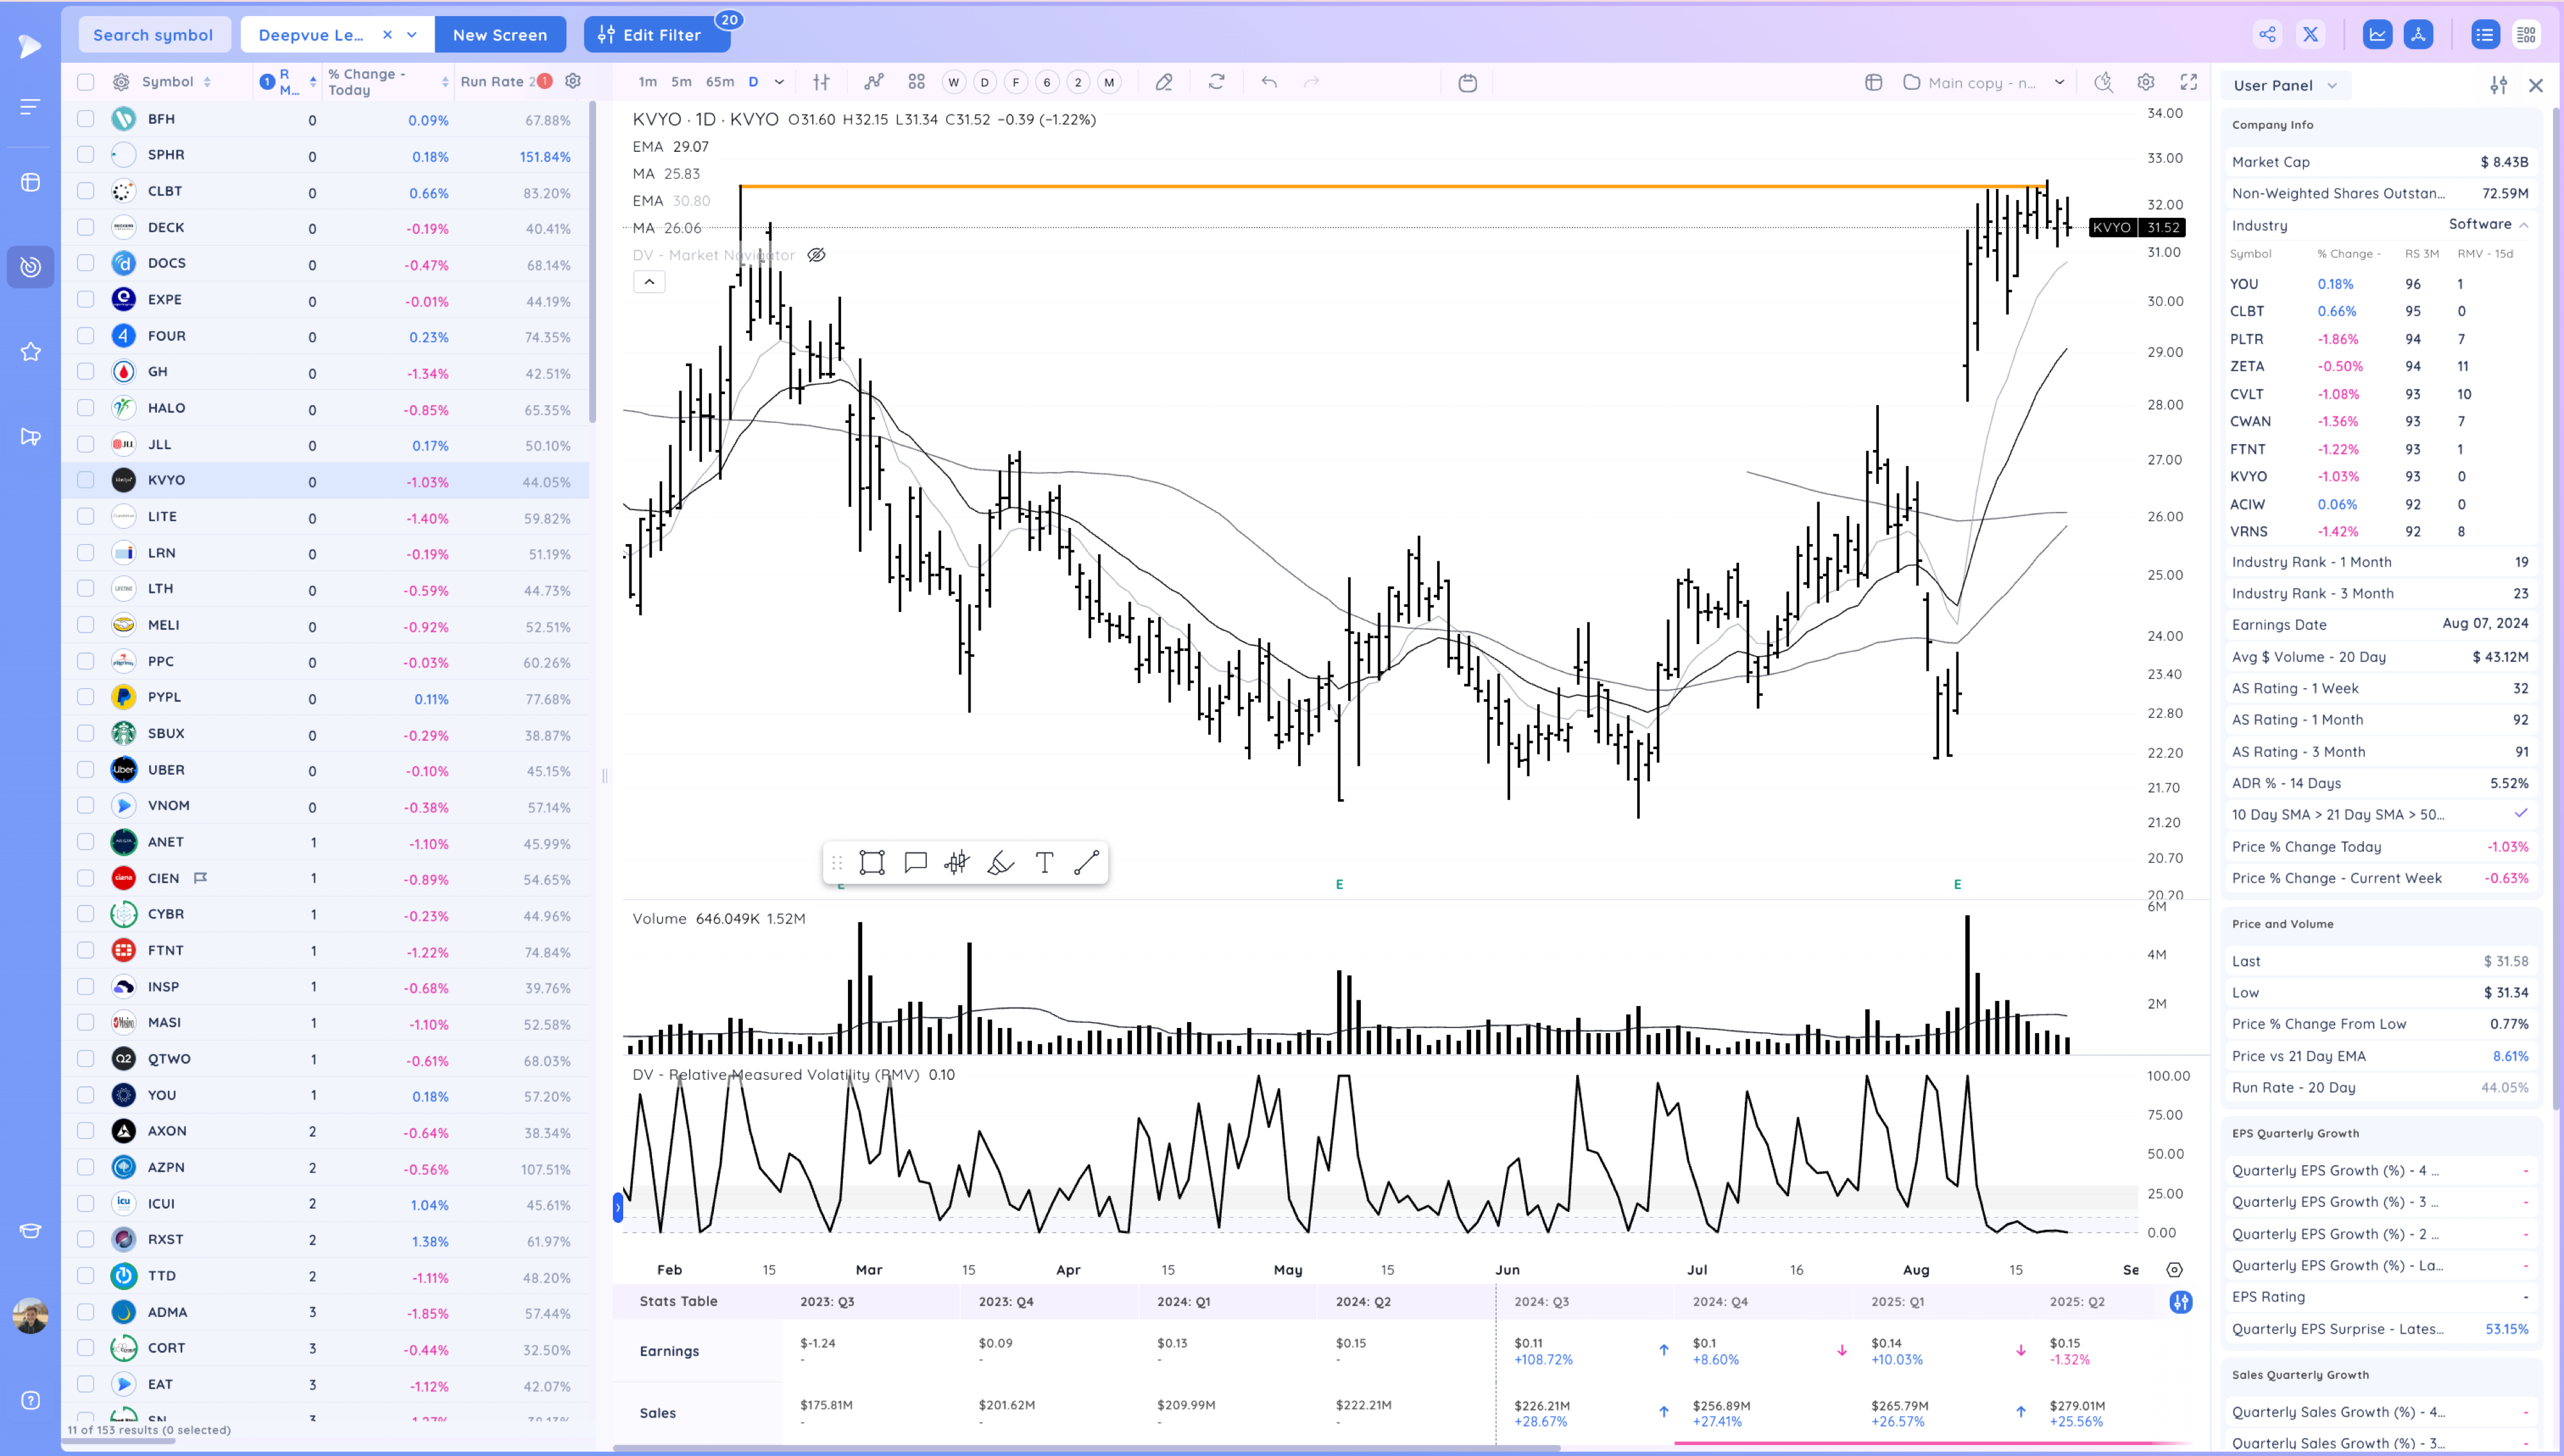Close the Deepvue screen tab
Image resolution: width=2564 pixels, height=1456 pixels.
387,34
